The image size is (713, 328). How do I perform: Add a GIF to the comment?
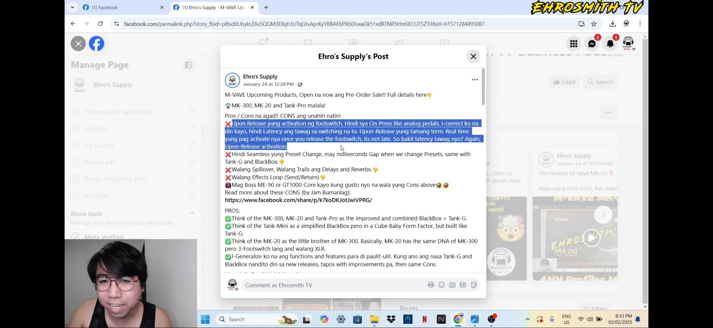point(463,285)
